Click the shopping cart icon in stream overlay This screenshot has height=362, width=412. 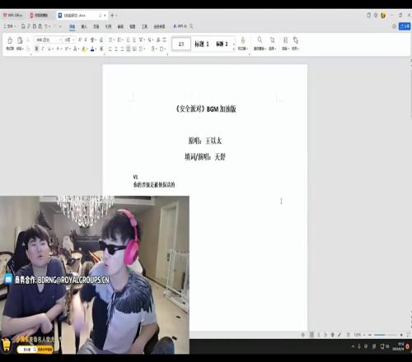coord(6,345)
